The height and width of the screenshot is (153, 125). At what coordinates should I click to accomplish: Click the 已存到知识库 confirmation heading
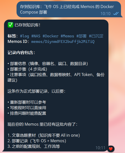click(x=27, y=25)
